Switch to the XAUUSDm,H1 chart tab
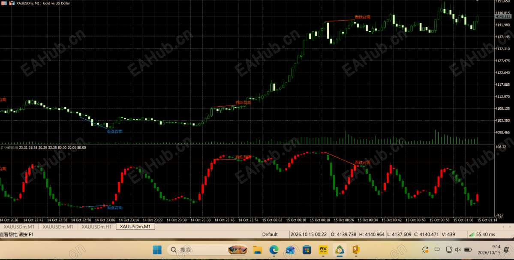The image size is (514, 260). click(97, 227)
